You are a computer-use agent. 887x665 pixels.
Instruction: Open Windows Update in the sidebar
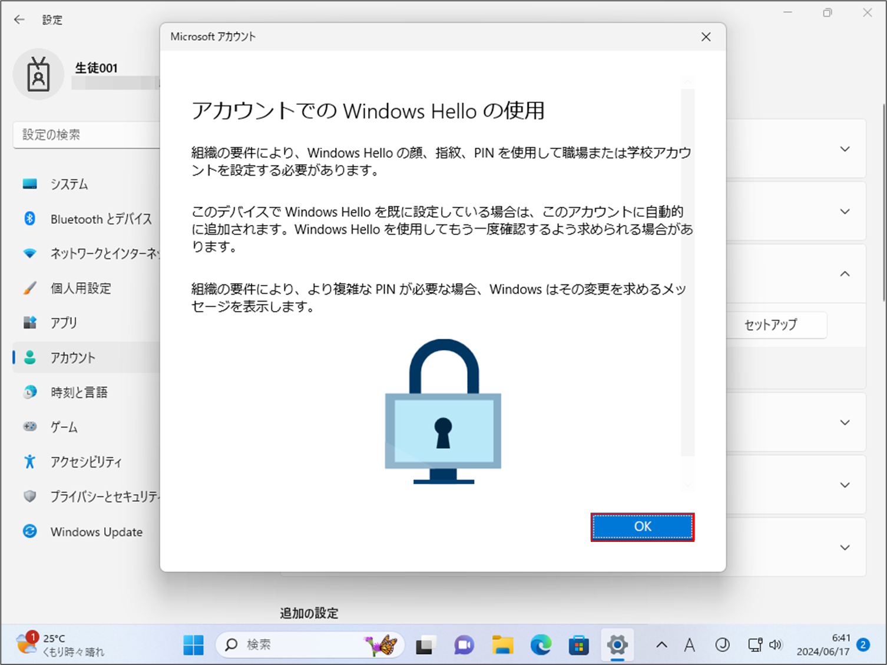tap(87, 532)
